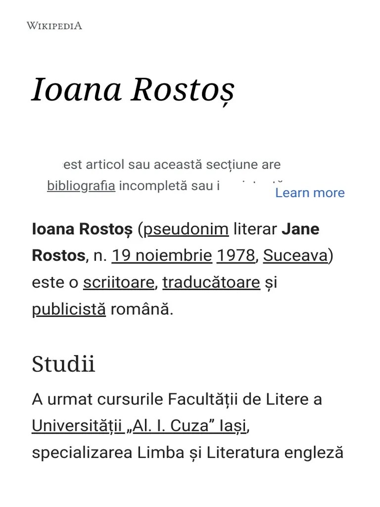
Task: Open the 'pseudonim' link
Action: (186, 229)
